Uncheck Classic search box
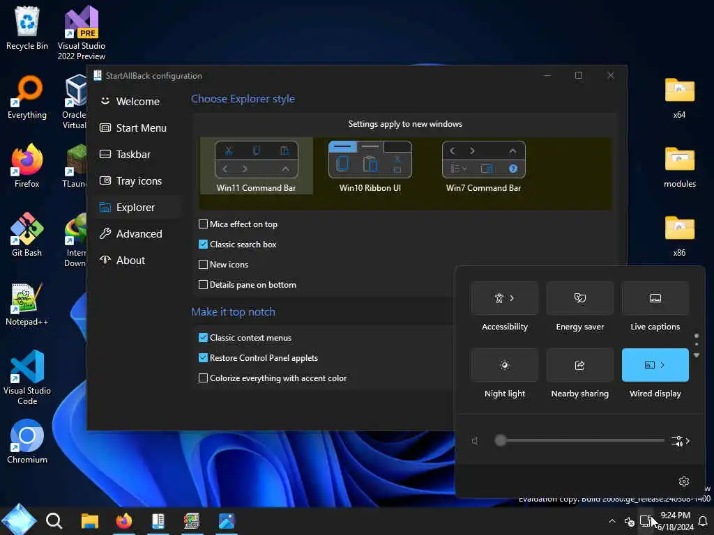This screenshot has width=714, height=535. [x=238, y=245]
